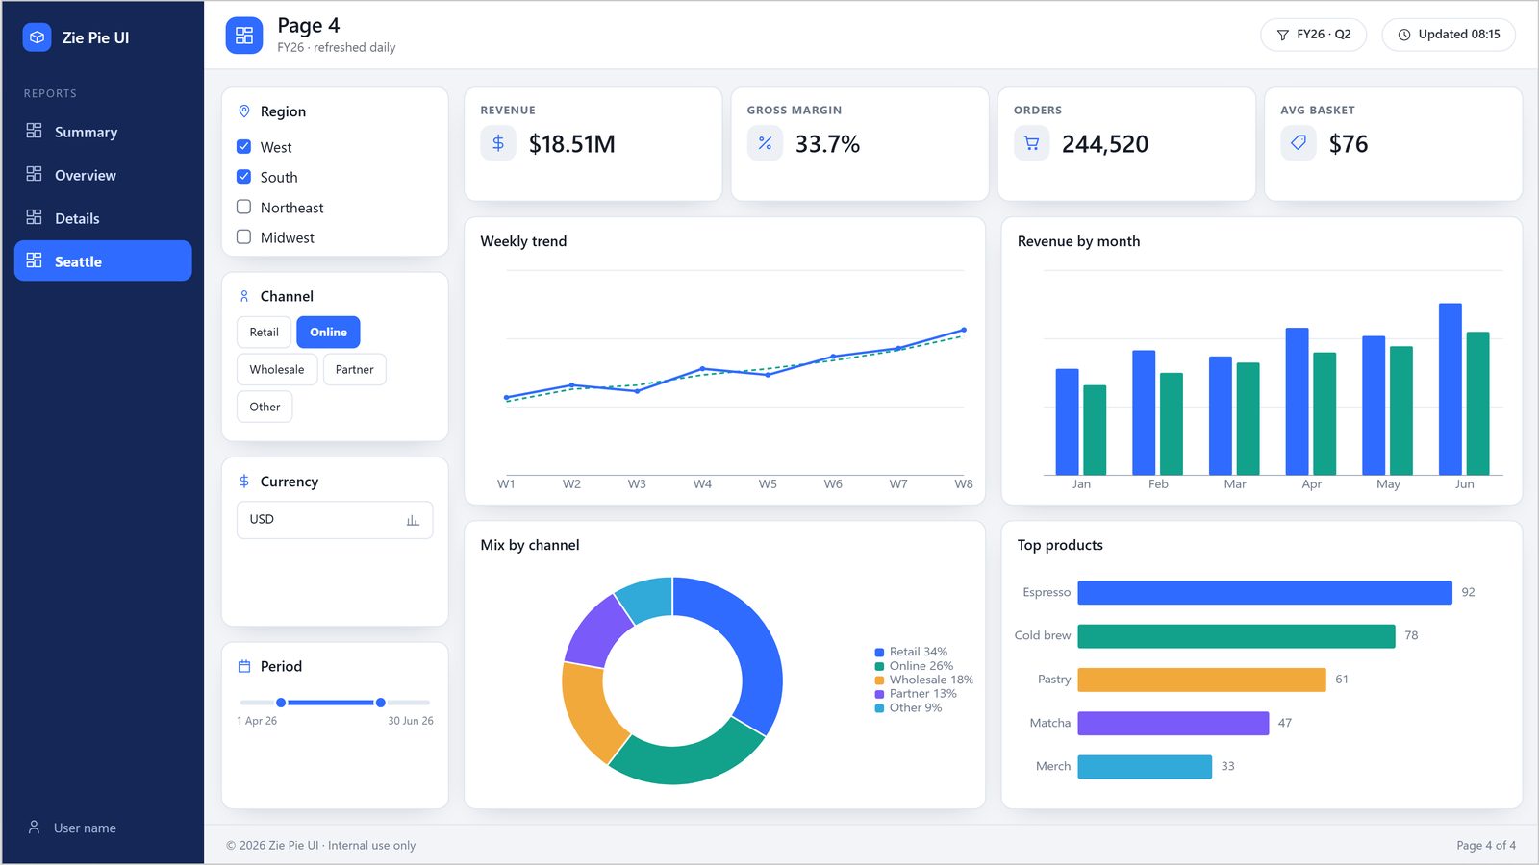Click the user profile icon in sidebar
The image size is (1539, 865).
pos(34,828)
